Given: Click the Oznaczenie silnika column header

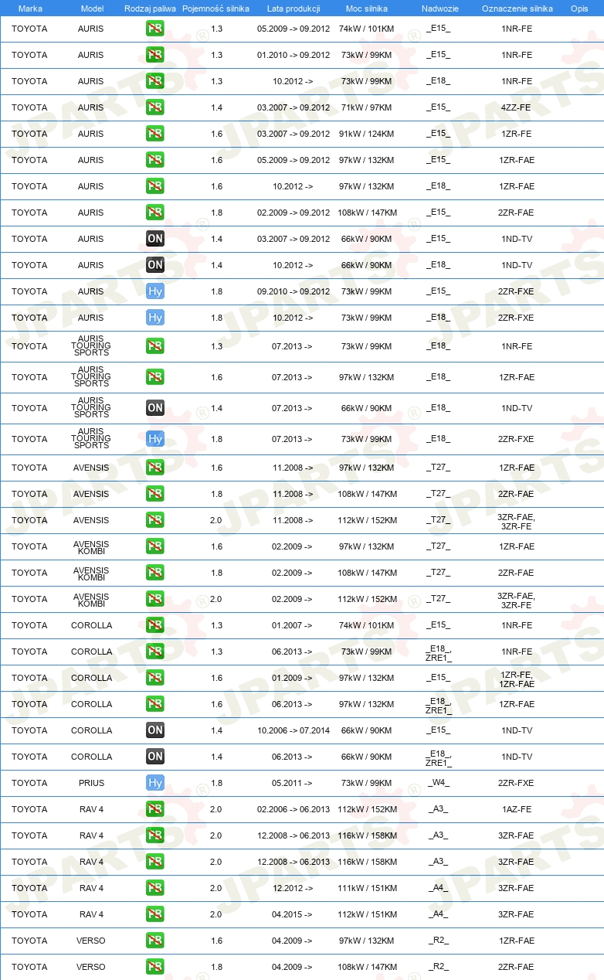Looking at the screenshot, I should coord(517,9).
